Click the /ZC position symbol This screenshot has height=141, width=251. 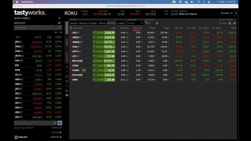76,56
